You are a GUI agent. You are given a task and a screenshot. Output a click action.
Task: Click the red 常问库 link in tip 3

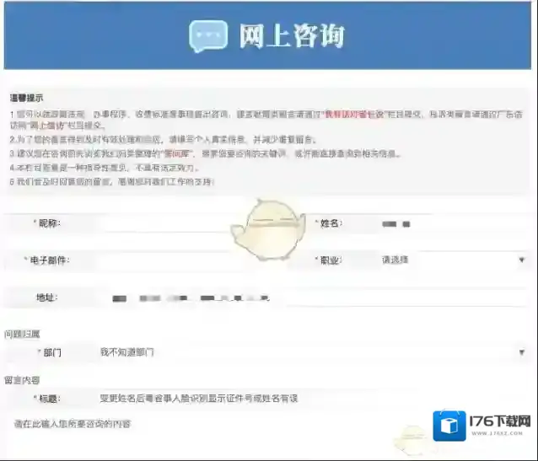[178, 154]
